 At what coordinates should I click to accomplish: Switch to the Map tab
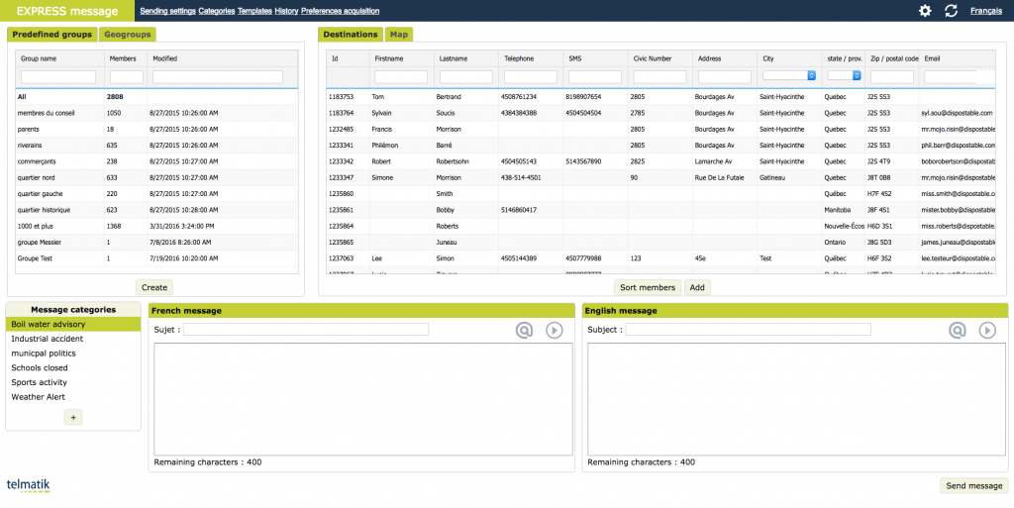coord(399,35)
